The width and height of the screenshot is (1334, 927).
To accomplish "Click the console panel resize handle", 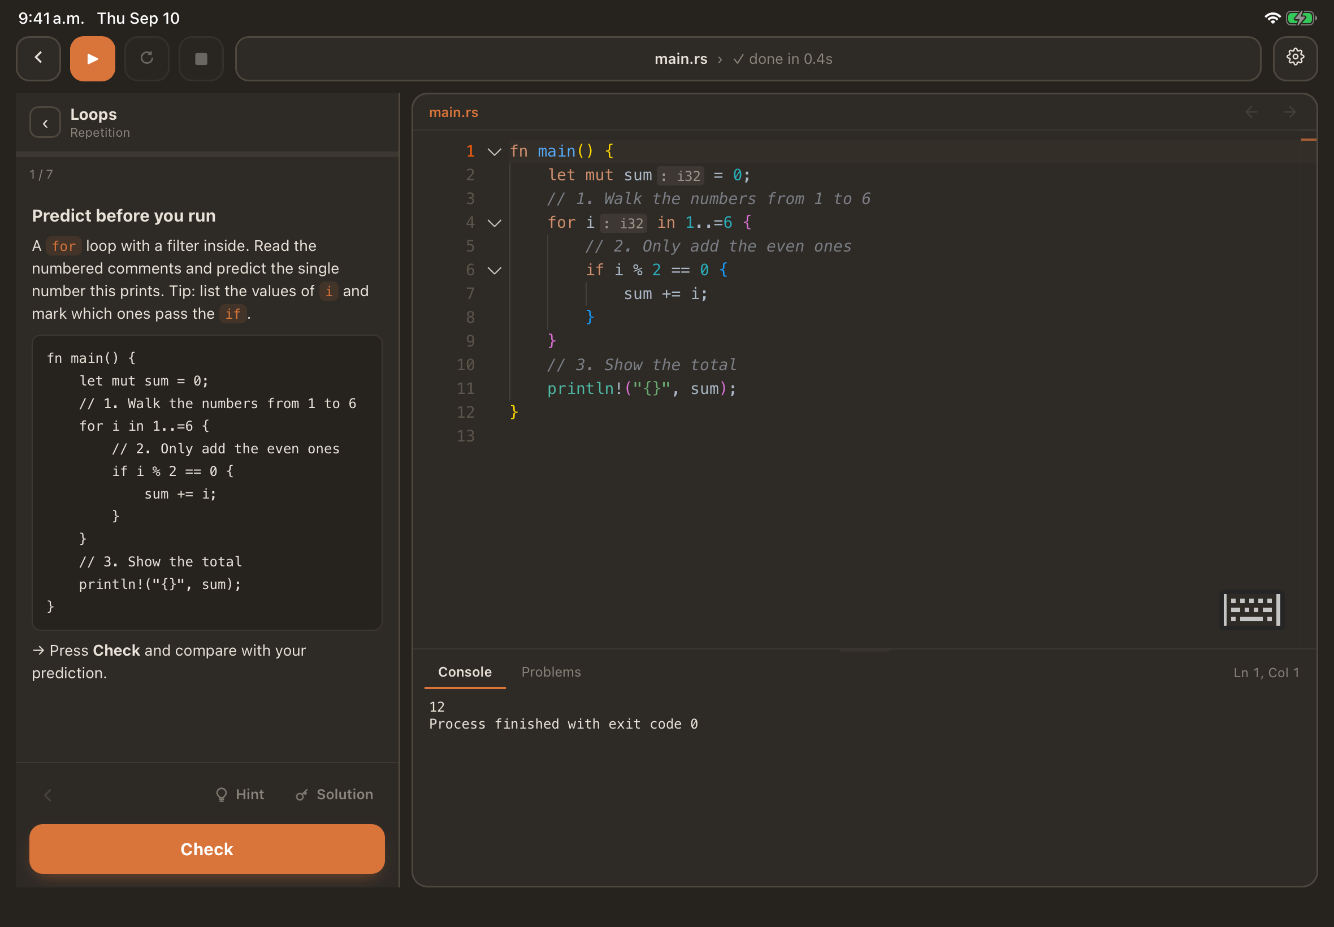I will pos(864,650).
